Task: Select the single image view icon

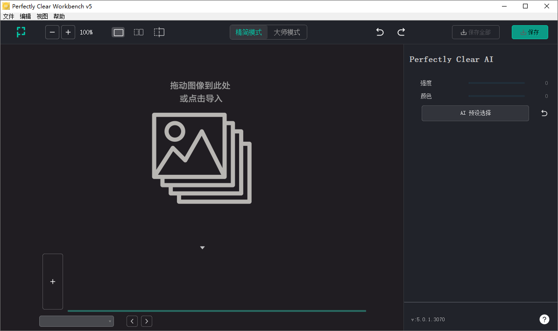Action: 118,32
